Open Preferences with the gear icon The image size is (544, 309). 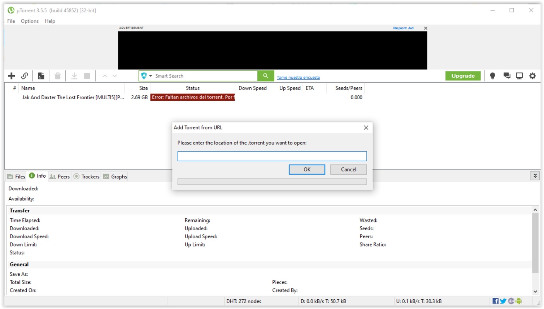[532, 76]
